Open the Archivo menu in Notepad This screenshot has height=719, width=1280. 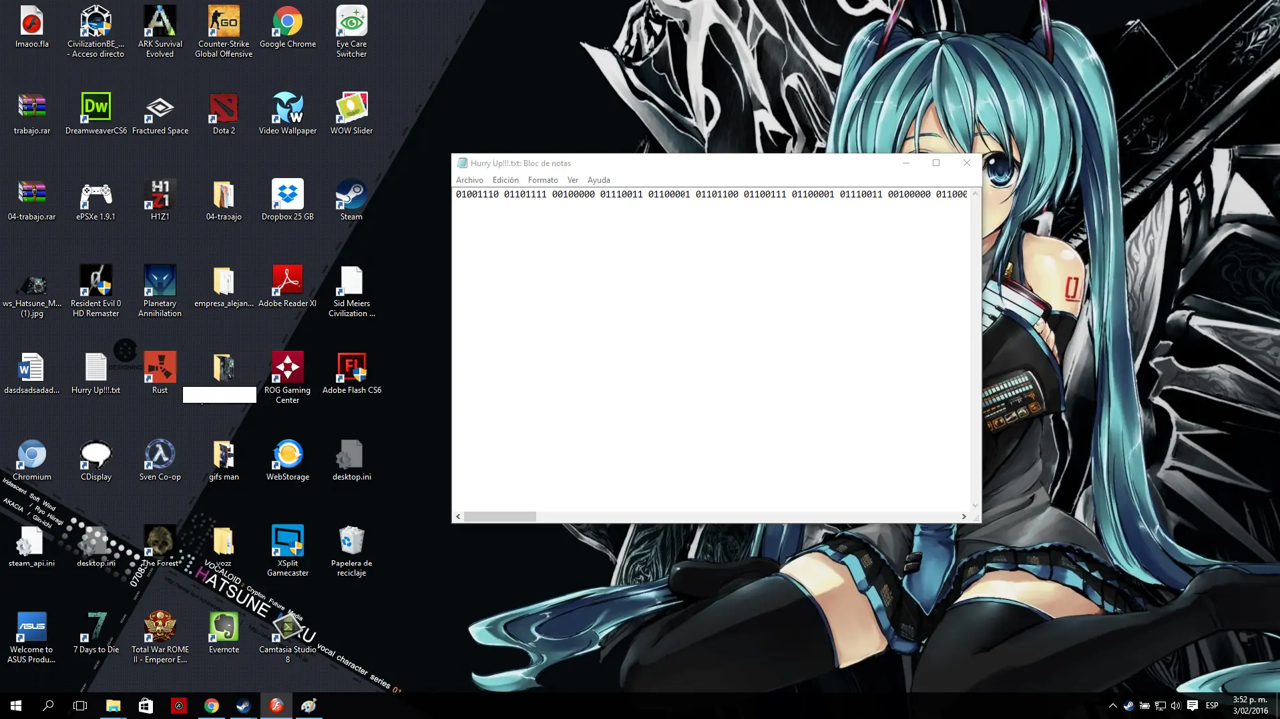(x=469, y=180)
